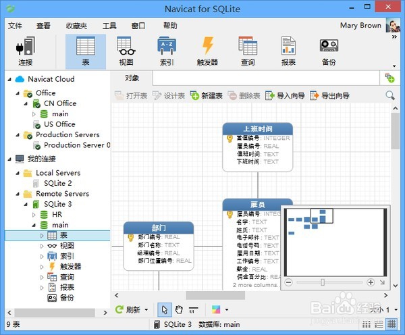Collapse 我的连接 tree node
405x335 pixels.
pyautogui.click(x=9, y=159)
